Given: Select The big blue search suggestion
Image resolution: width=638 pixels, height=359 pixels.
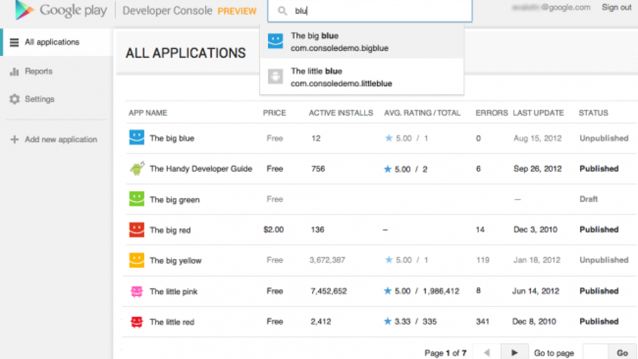Looking at the screenshot, I should pos(362,42).
